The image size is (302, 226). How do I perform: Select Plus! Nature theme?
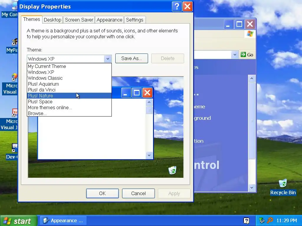69,96
